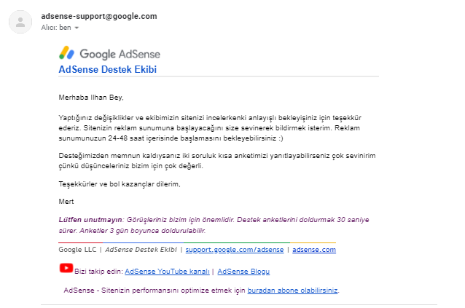Follow the "buradan abone olabilirsiniz" subscribe link
Screen dimensions: 465x308
pos(292,291)
